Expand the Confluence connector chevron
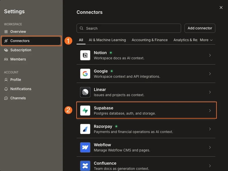Viewport: 228px width, 171px height. (210, 166)
